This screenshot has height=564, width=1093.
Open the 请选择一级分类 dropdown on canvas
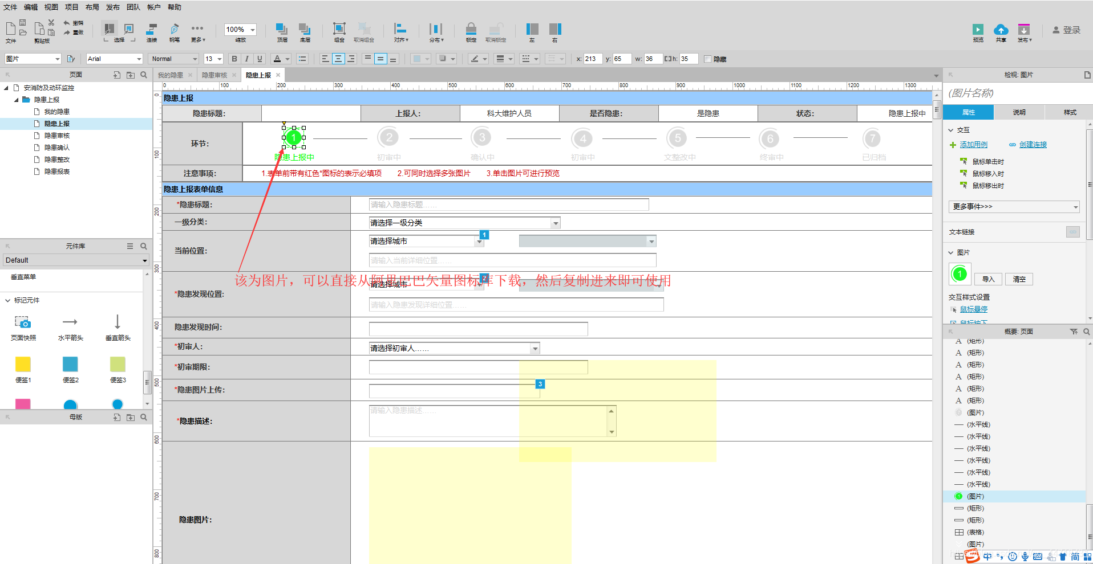464,223
